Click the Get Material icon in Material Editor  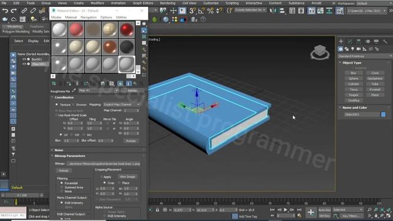coord(54,83)
